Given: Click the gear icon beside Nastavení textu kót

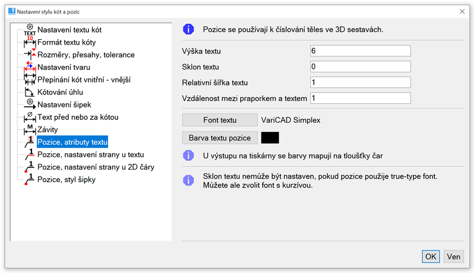Looking at the screenshot, I should pyautogui.click(x=30, y=30).
